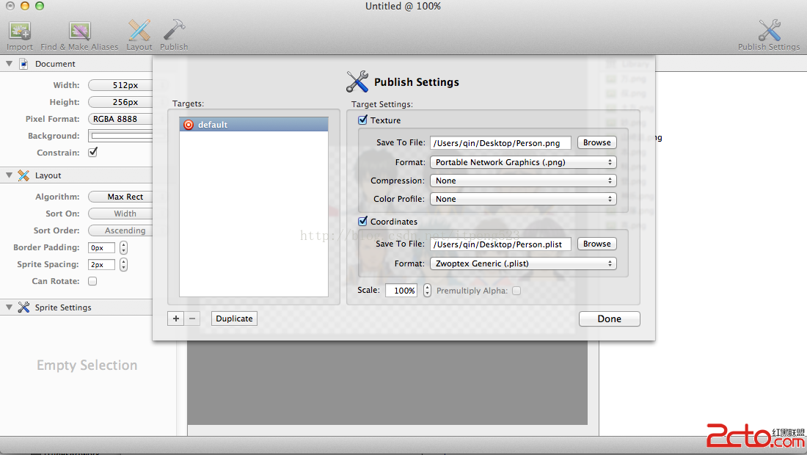The width and height of the screenshot is (807, 455).
Task: Click the Background color swatch
Action: point(121,136)
